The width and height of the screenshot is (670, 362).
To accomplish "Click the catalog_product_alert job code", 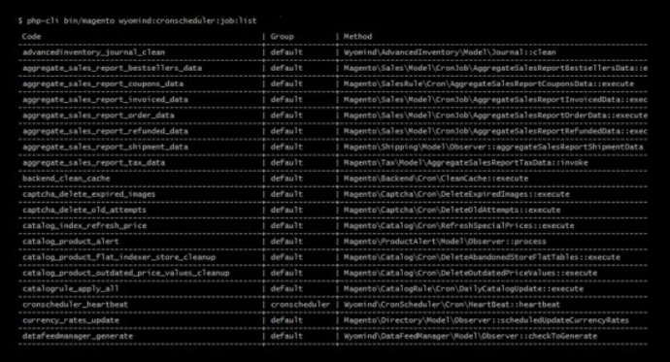I will [71, 242].
